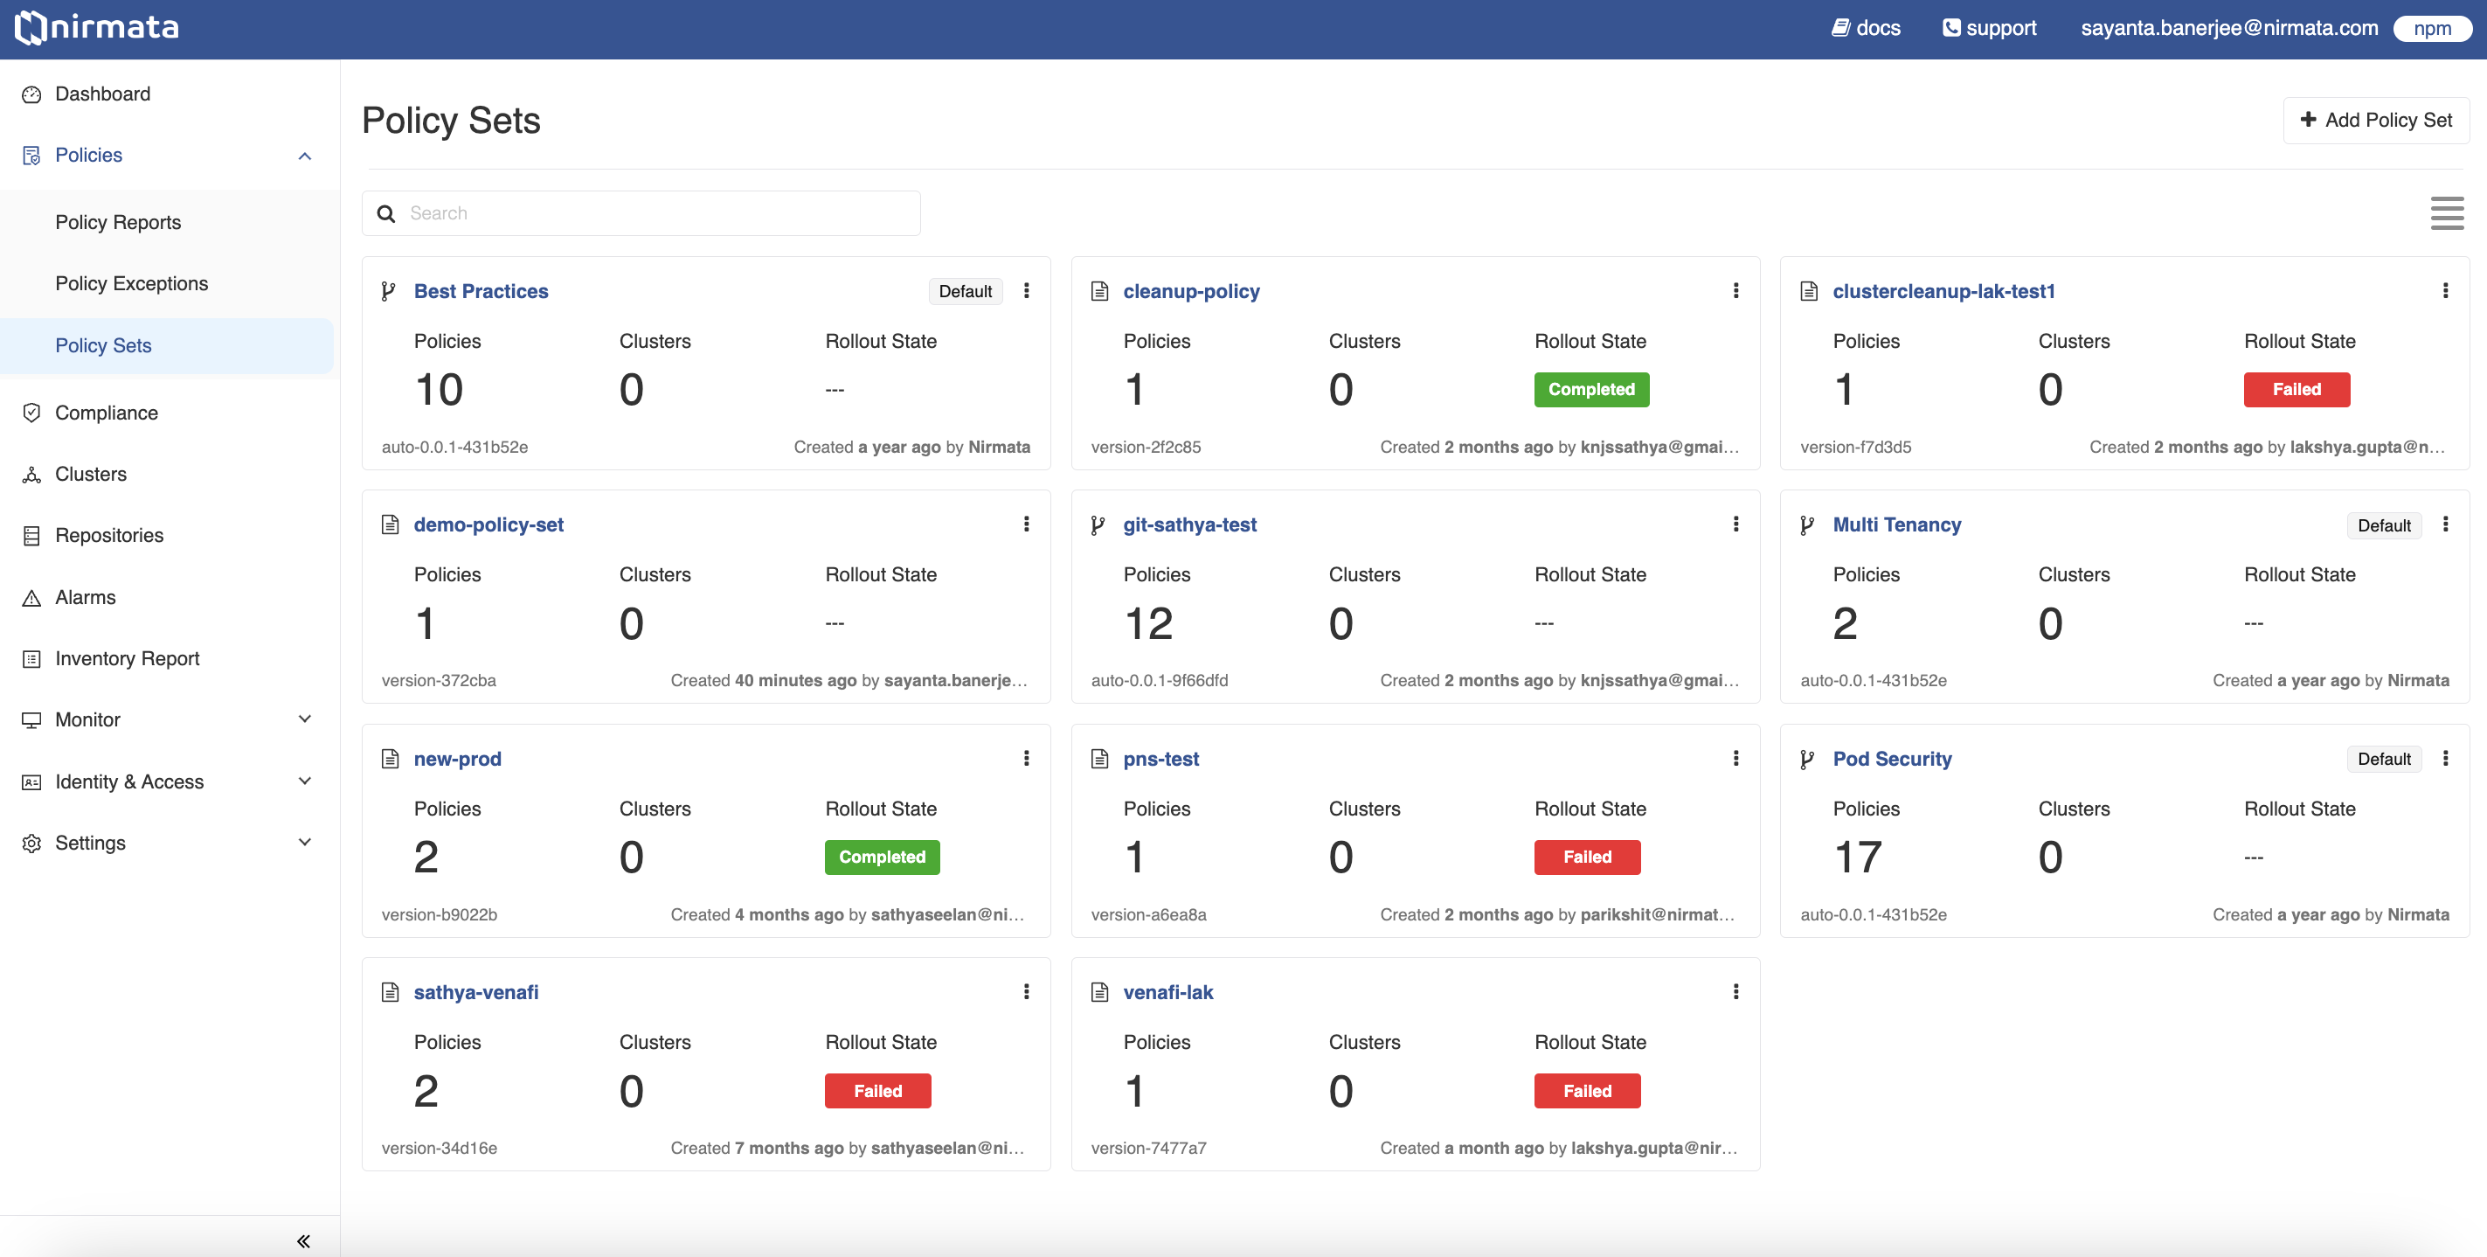Image resolution: width=2487 pixels, height=1257 pixels.
Task: Go to Dashboard in sidebar
Action: click(x=102, y=94)
